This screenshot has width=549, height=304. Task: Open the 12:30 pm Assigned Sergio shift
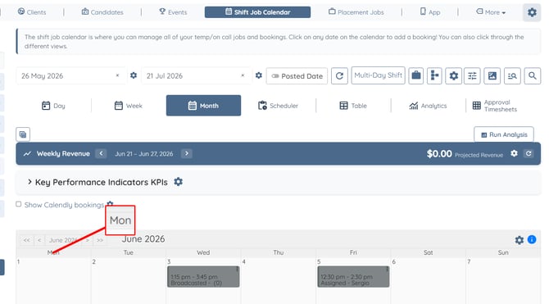click(x=353, y=277)
